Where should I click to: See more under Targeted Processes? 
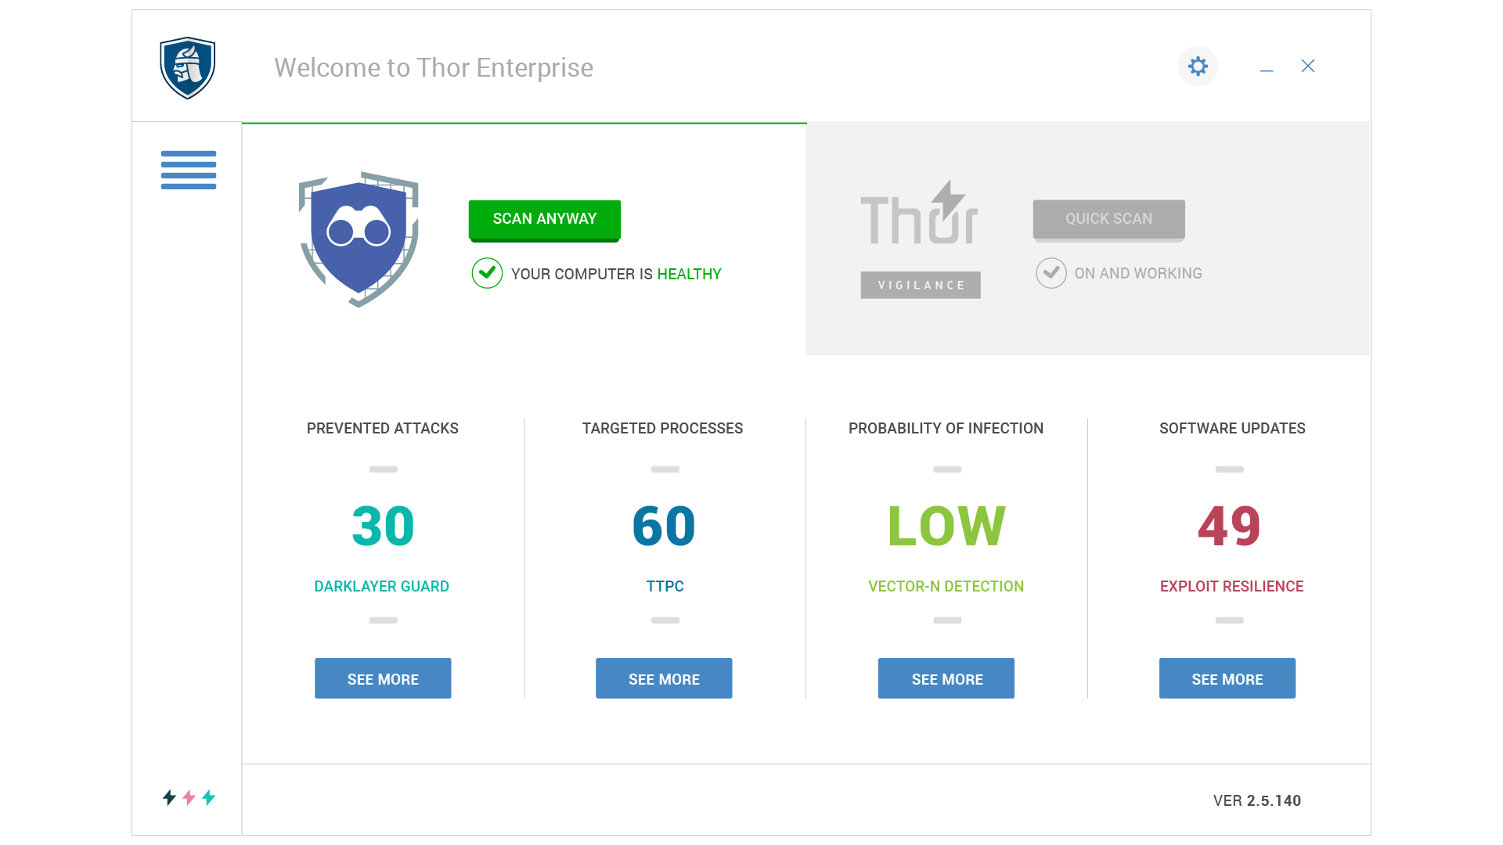pyautogui.click(x=664, y=678)
